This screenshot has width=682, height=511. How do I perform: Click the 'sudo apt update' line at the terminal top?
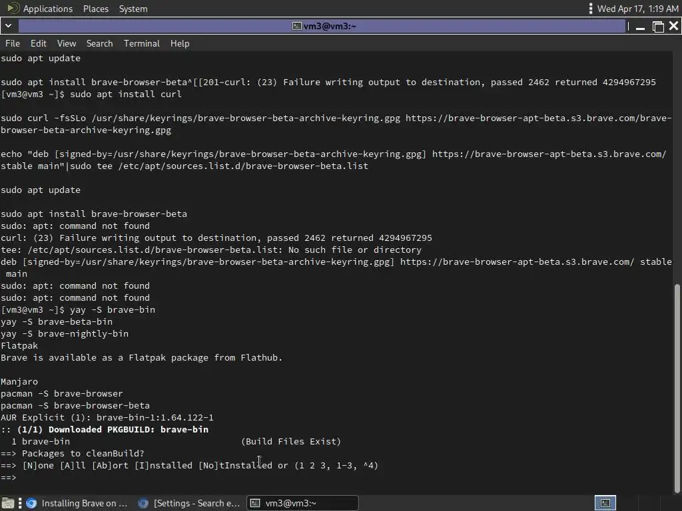[x=41, y=59]
